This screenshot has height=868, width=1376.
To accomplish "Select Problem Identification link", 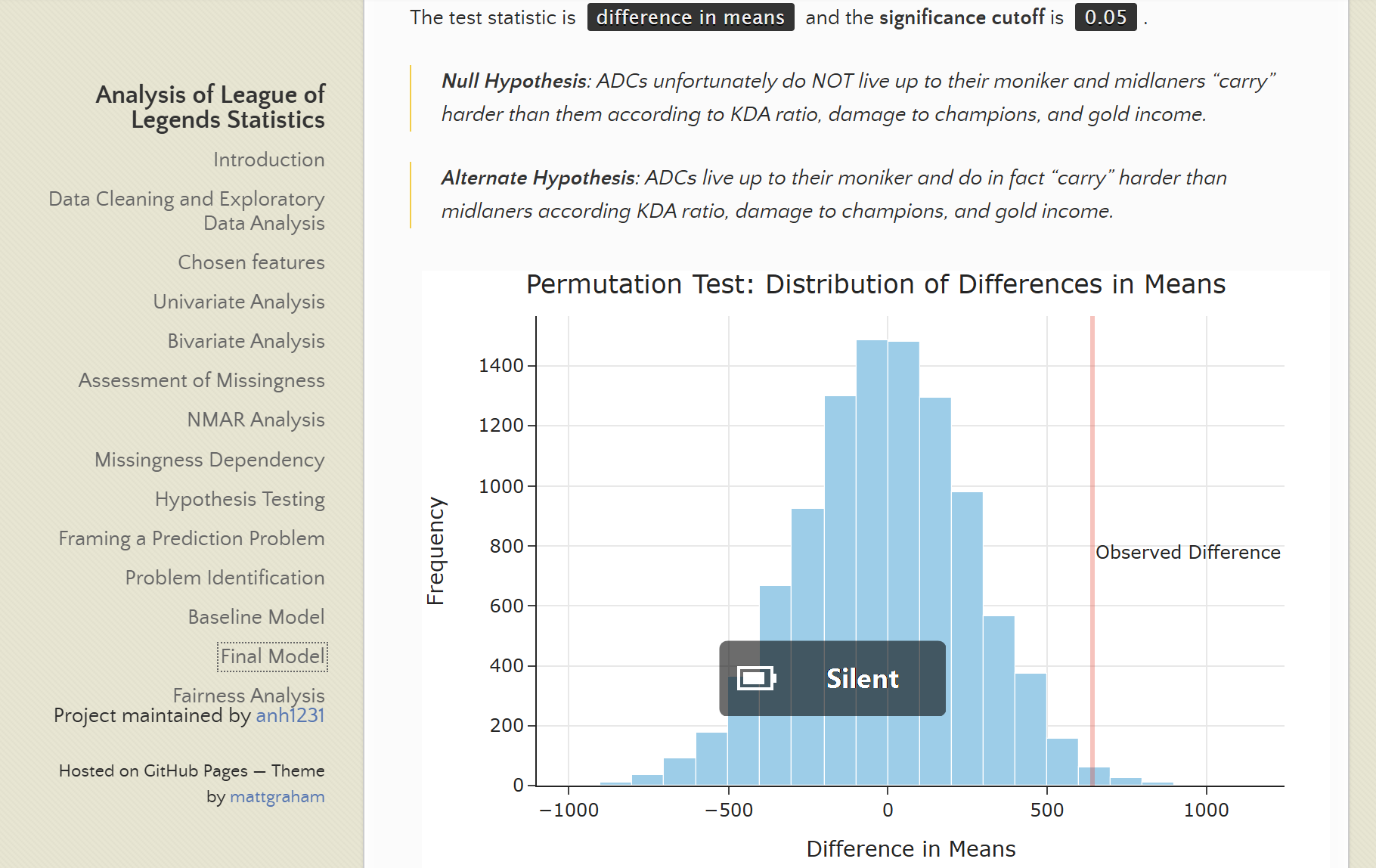I will [225, 578].
